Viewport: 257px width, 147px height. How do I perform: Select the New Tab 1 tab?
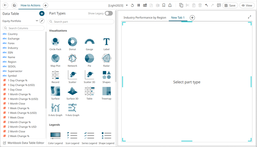[x=178, y=18]
